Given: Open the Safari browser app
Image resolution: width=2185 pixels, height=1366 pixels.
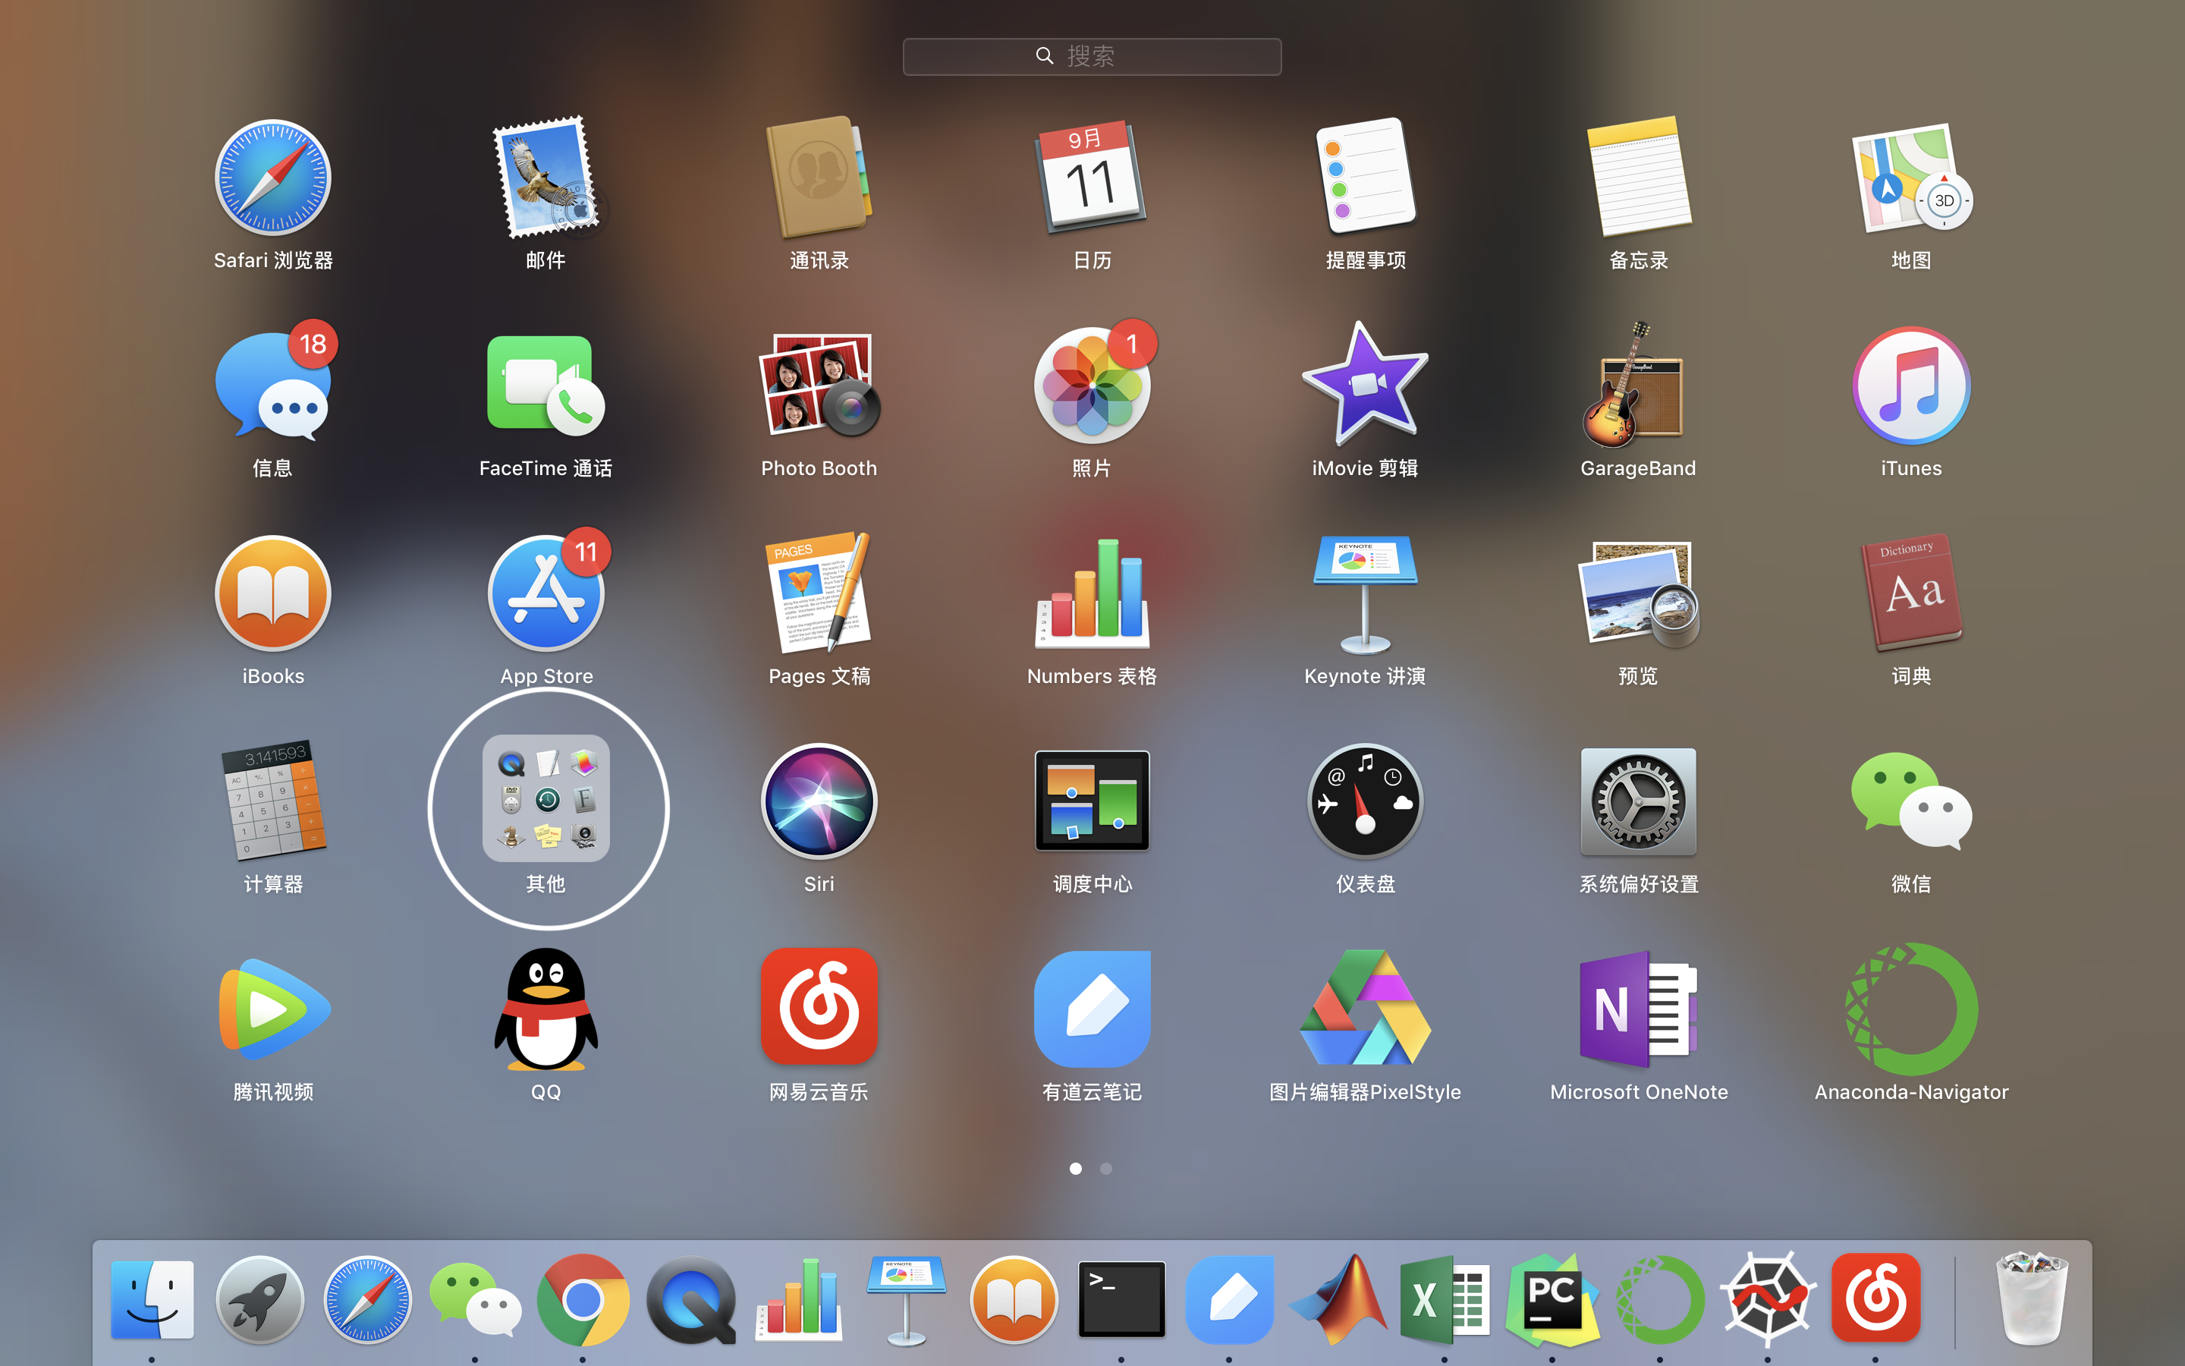Looking at the screenshot, I should click(272, 178).
